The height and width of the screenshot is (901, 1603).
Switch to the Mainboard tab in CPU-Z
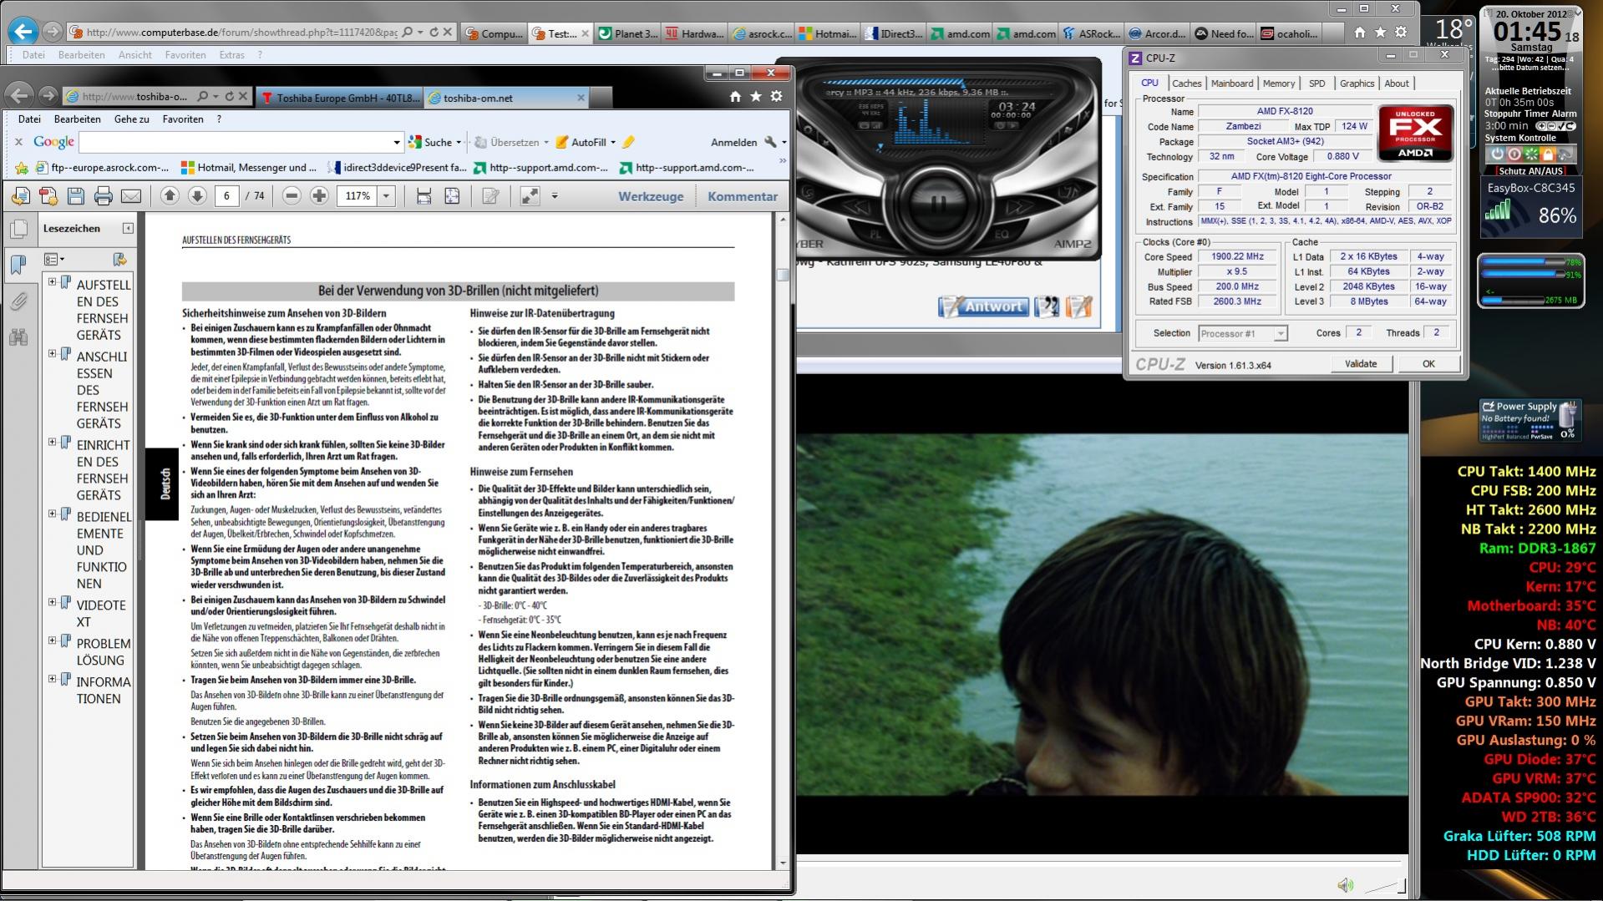1232,84
